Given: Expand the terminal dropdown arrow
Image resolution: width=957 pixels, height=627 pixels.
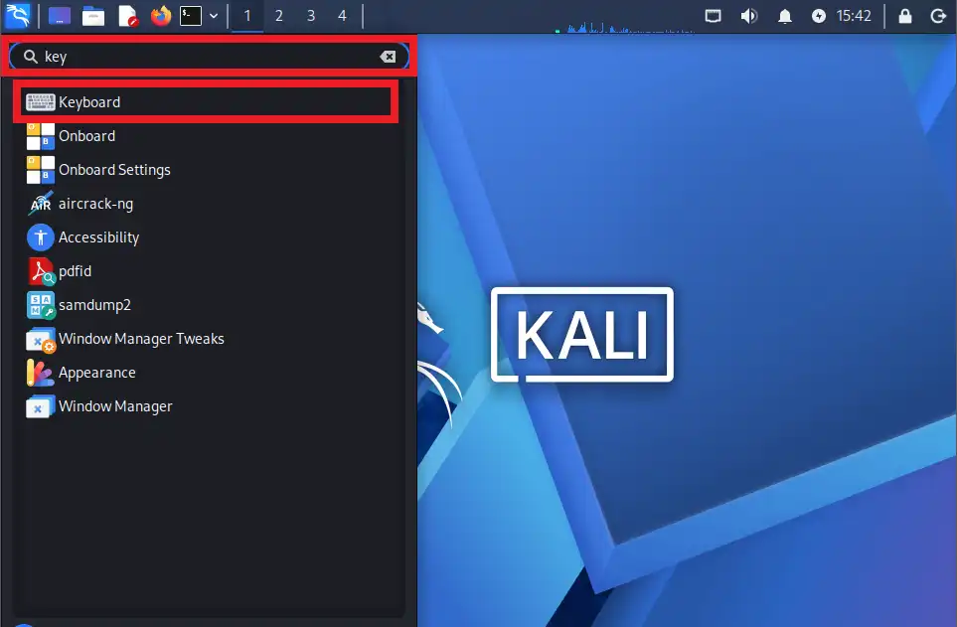Looking at the screenshot, I should [214, 16].
